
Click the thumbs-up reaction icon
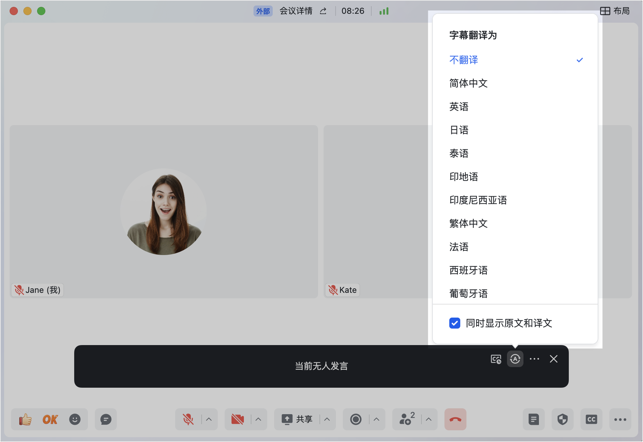coord(25,419)
